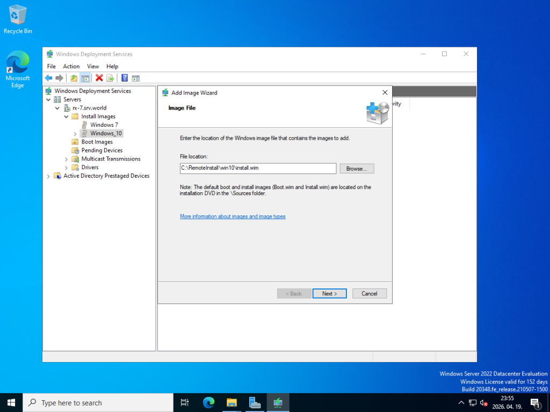Toggle Show/Hide Action Pane toolbar icon
This screenshot has width=550, height=412.
[x=136, y=78]
